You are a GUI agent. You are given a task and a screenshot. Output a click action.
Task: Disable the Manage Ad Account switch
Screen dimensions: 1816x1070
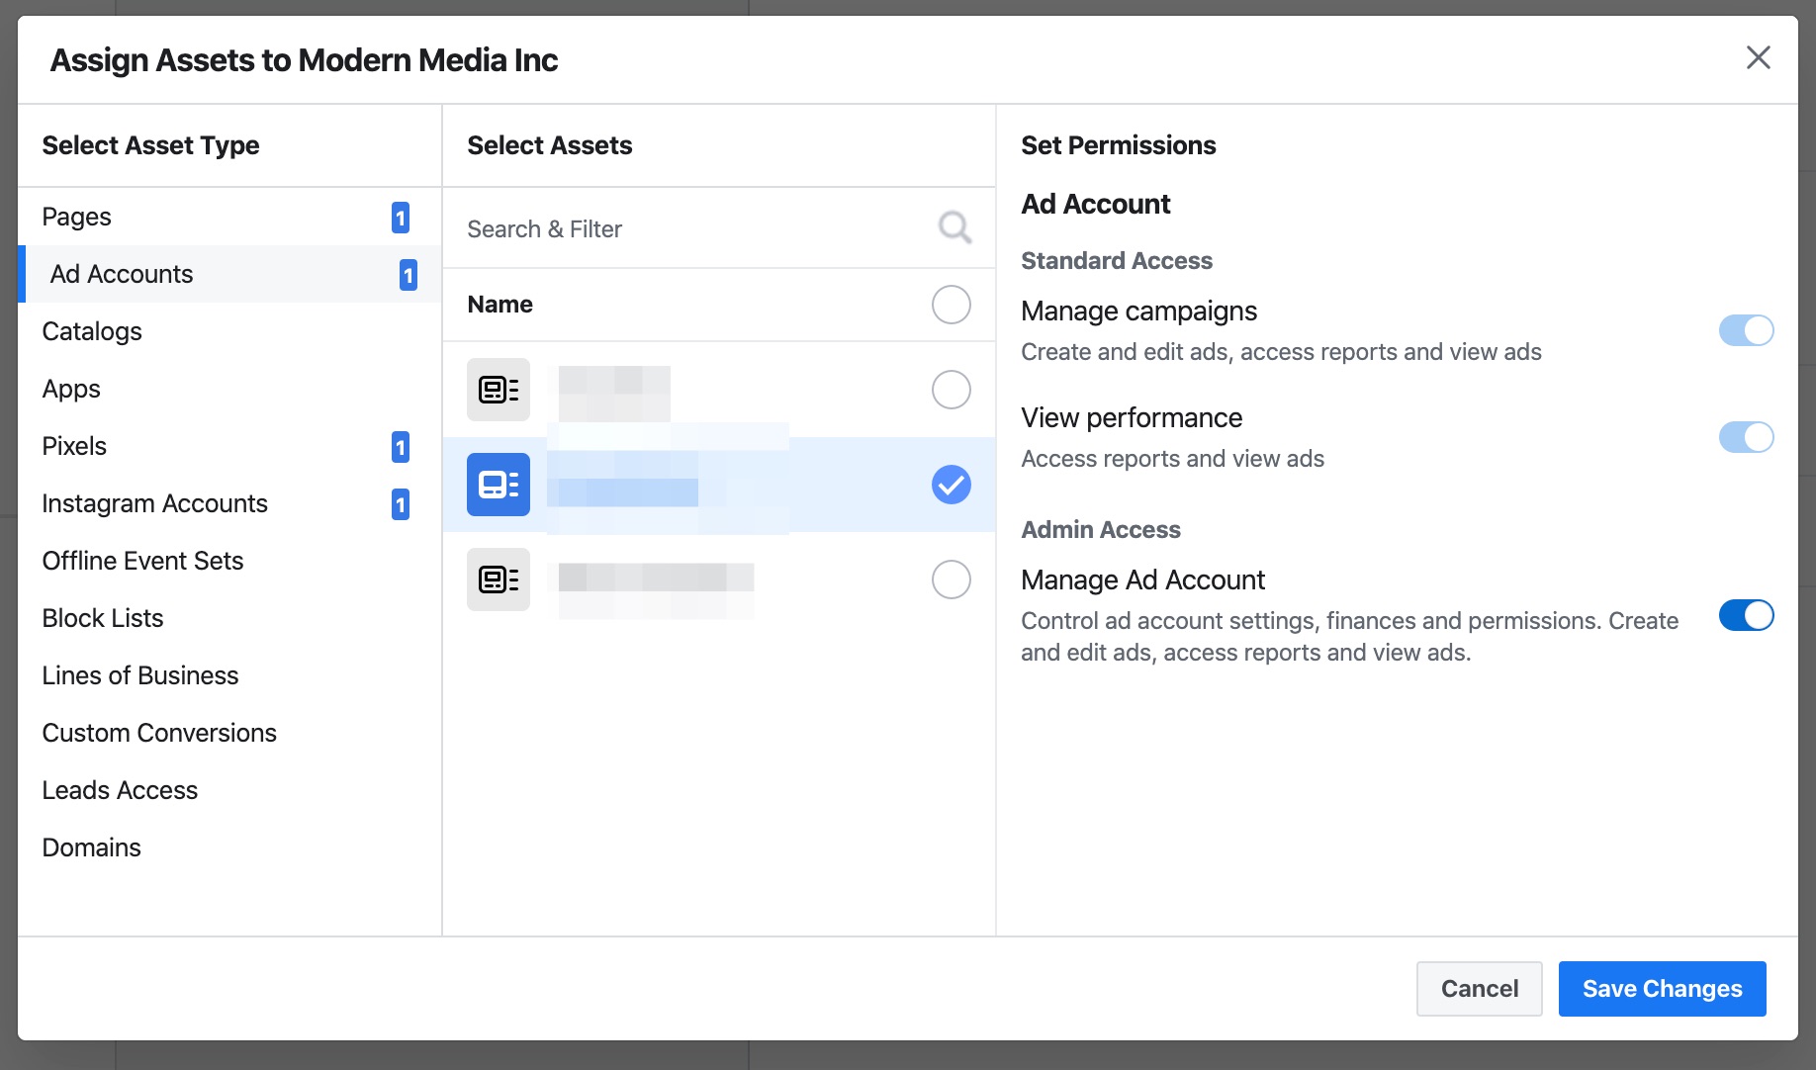1746,615
